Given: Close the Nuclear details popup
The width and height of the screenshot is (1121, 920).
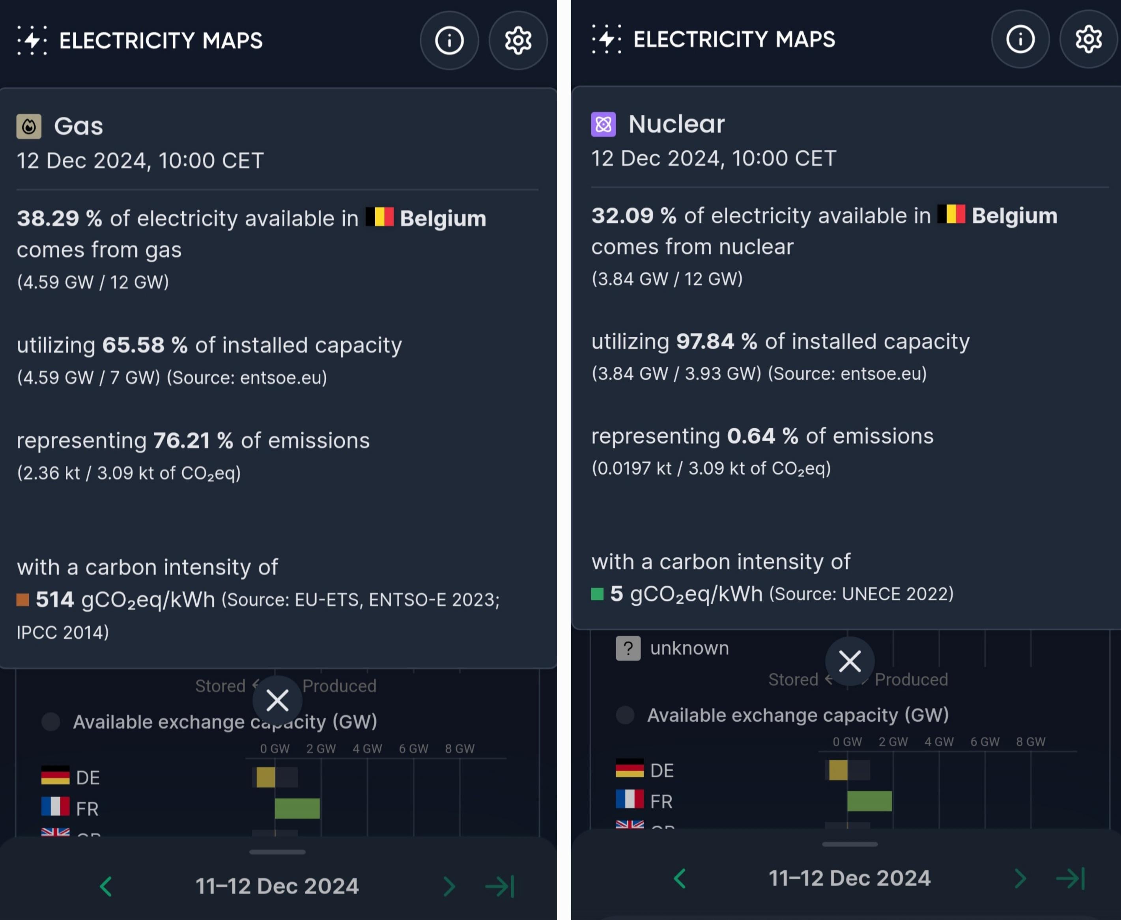Looking at the screenshot, I should 850,661.
